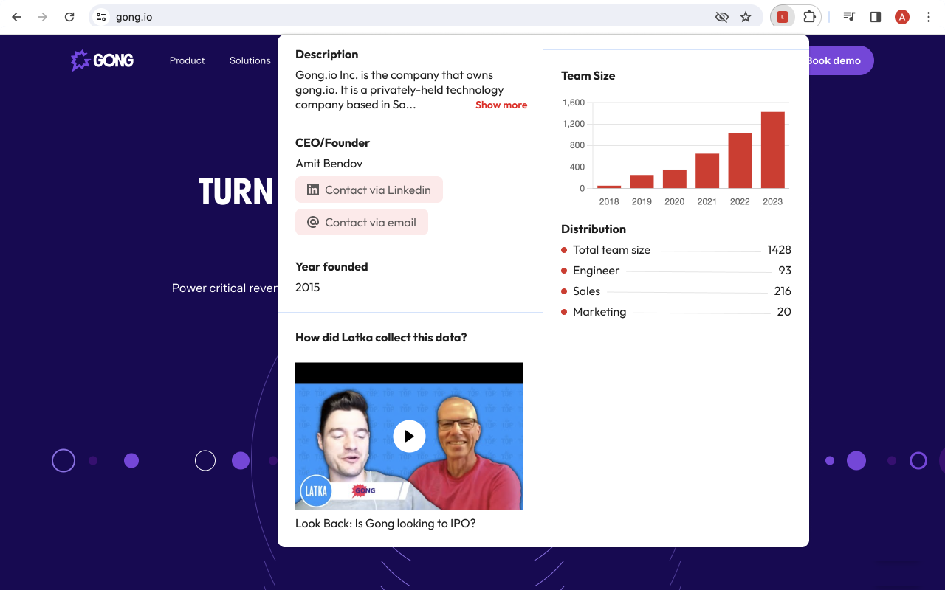The image size is (945, 590).
Task: Open the Chrome extensions puzzle icon
Action: 810,17
